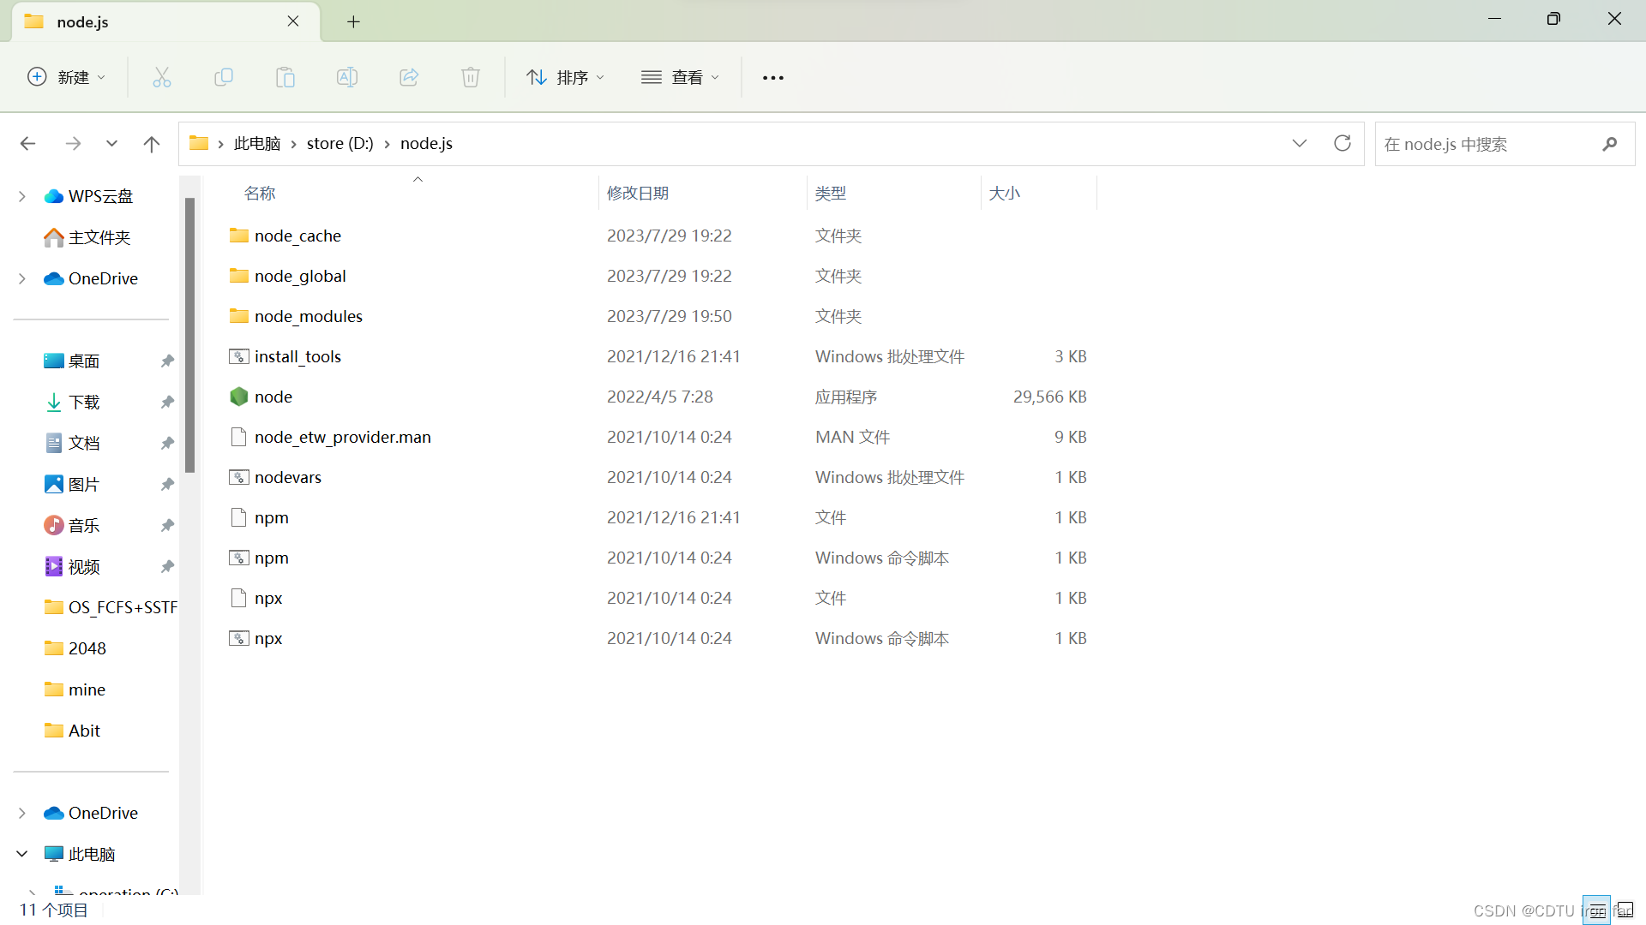
Task: Expand the lower OneDrive tree node
Action: pyautogui.click(x=22, y=813)
